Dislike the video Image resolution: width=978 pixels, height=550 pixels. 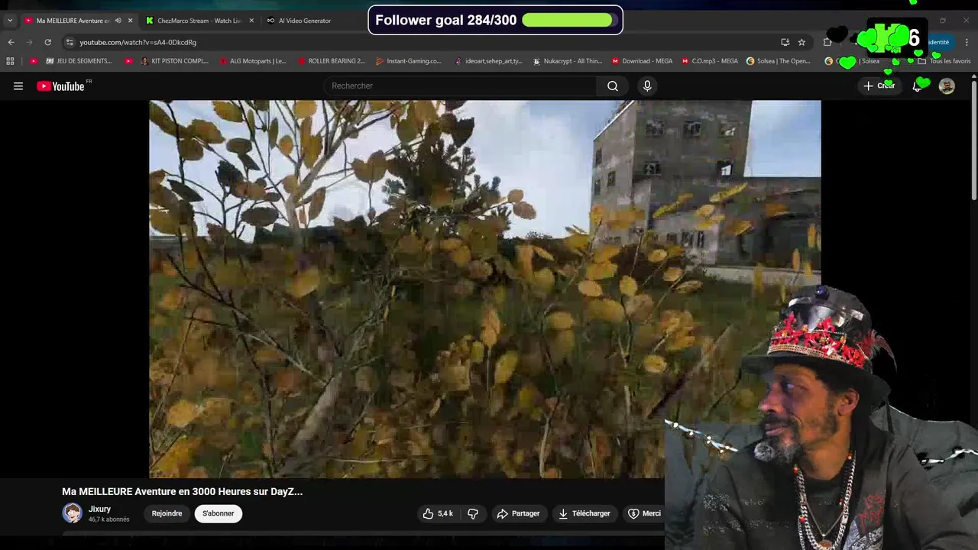point(473,513)
